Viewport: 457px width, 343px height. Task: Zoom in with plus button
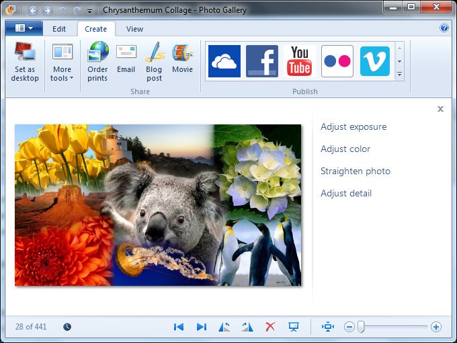[x=436, y=327]
